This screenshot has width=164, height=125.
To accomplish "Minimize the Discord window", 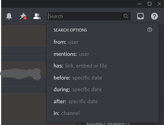I will click(x=140, y=4).
